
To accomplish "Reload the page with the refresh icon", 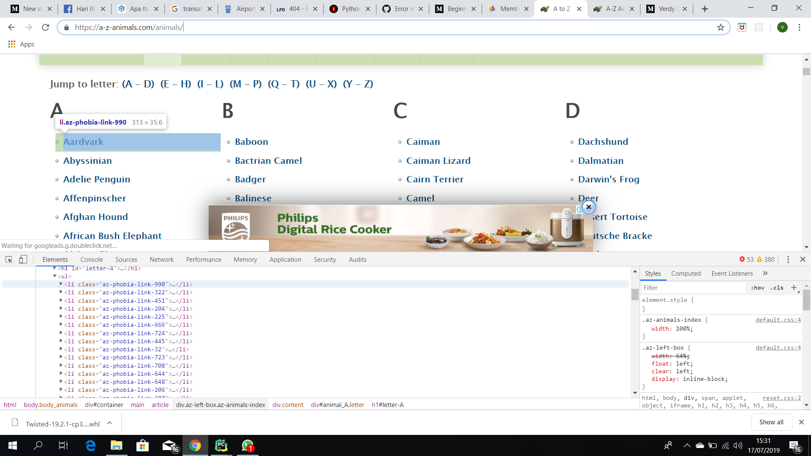I will (46, 27).
